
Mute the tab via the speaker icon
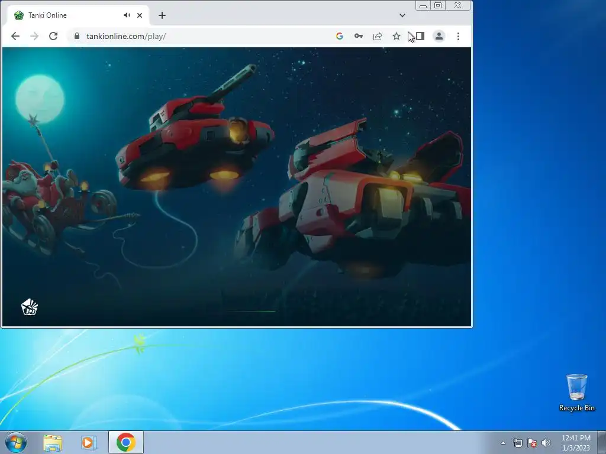[x=127, y=15]
